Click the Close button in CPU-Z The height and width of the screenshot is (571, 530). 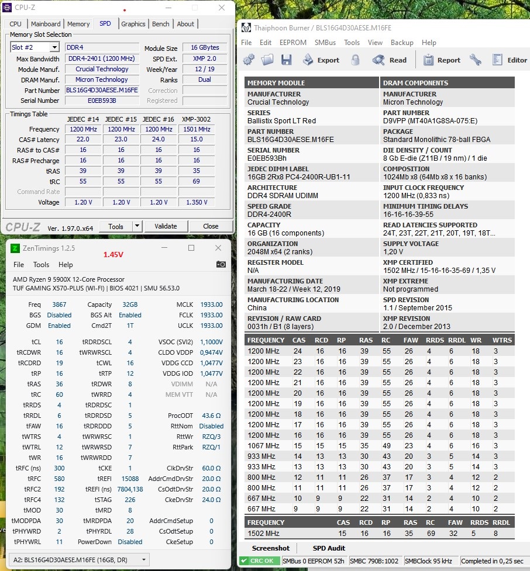pos(211,226)
